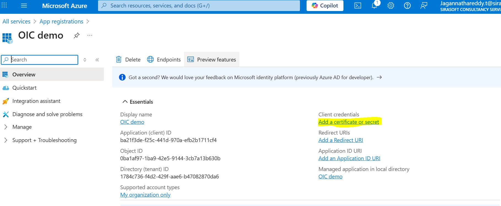501x206 pixels.
Task: Navigate to All services breadcrumb
Action: pos(17,22)
